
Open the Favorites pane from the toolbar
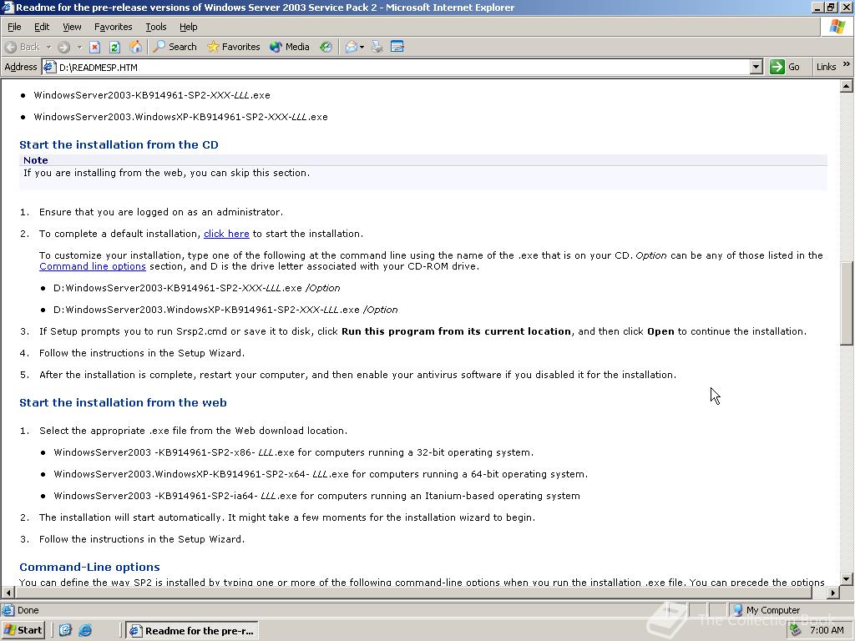tap(234, 47)
